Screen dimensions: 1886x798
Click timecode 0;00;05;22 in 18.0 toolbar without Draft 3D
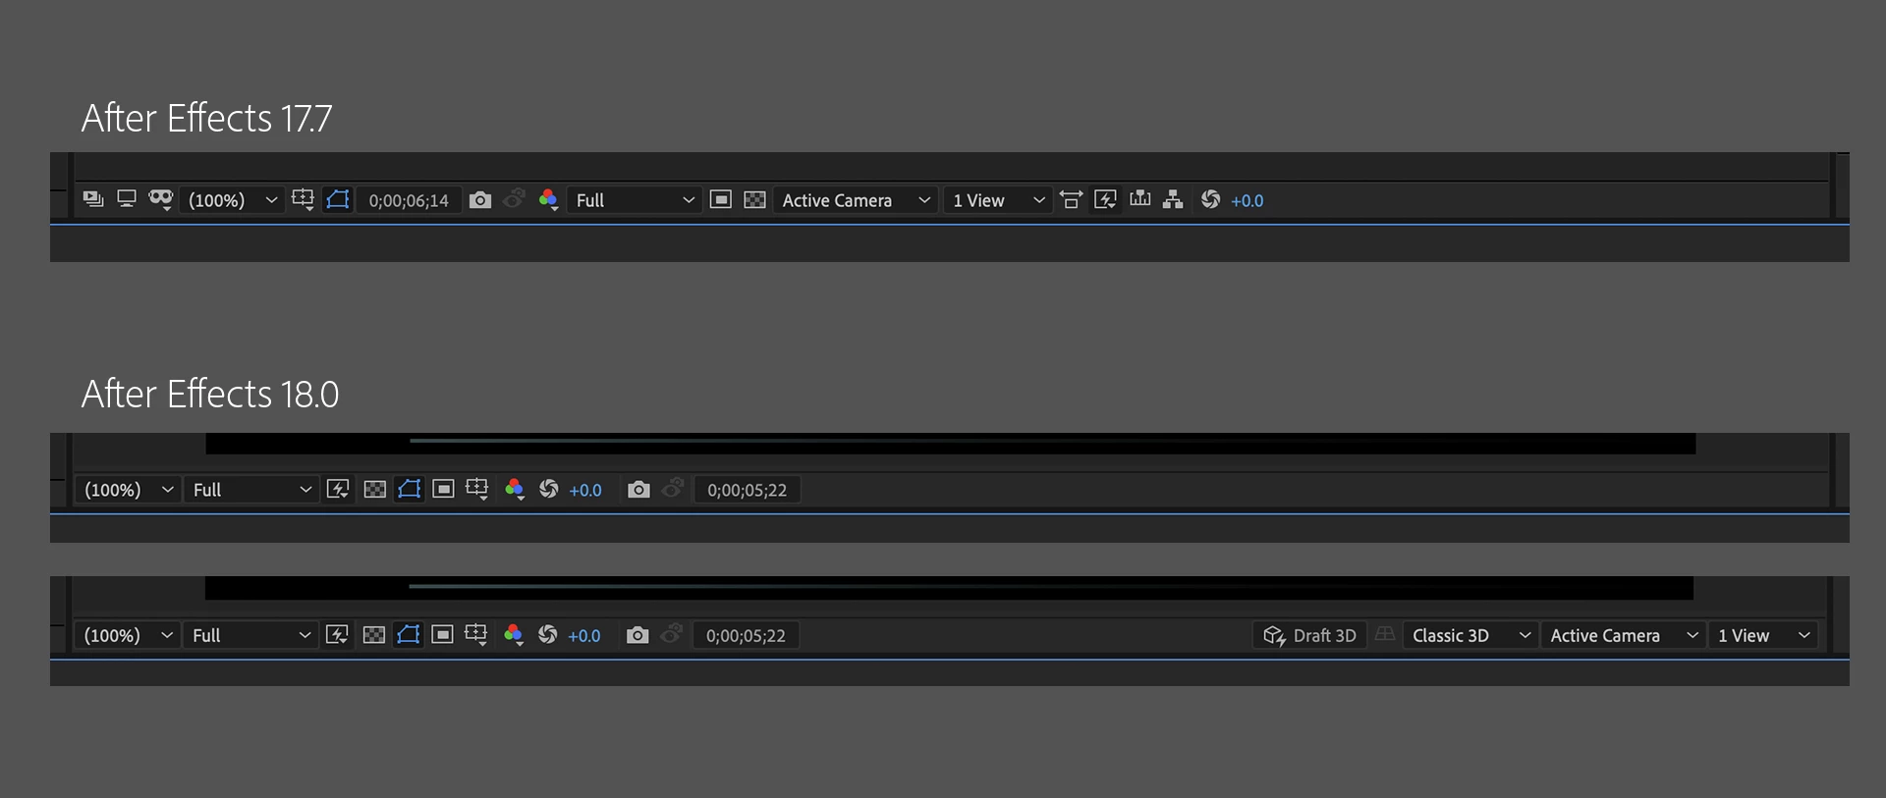pos(748,490)
